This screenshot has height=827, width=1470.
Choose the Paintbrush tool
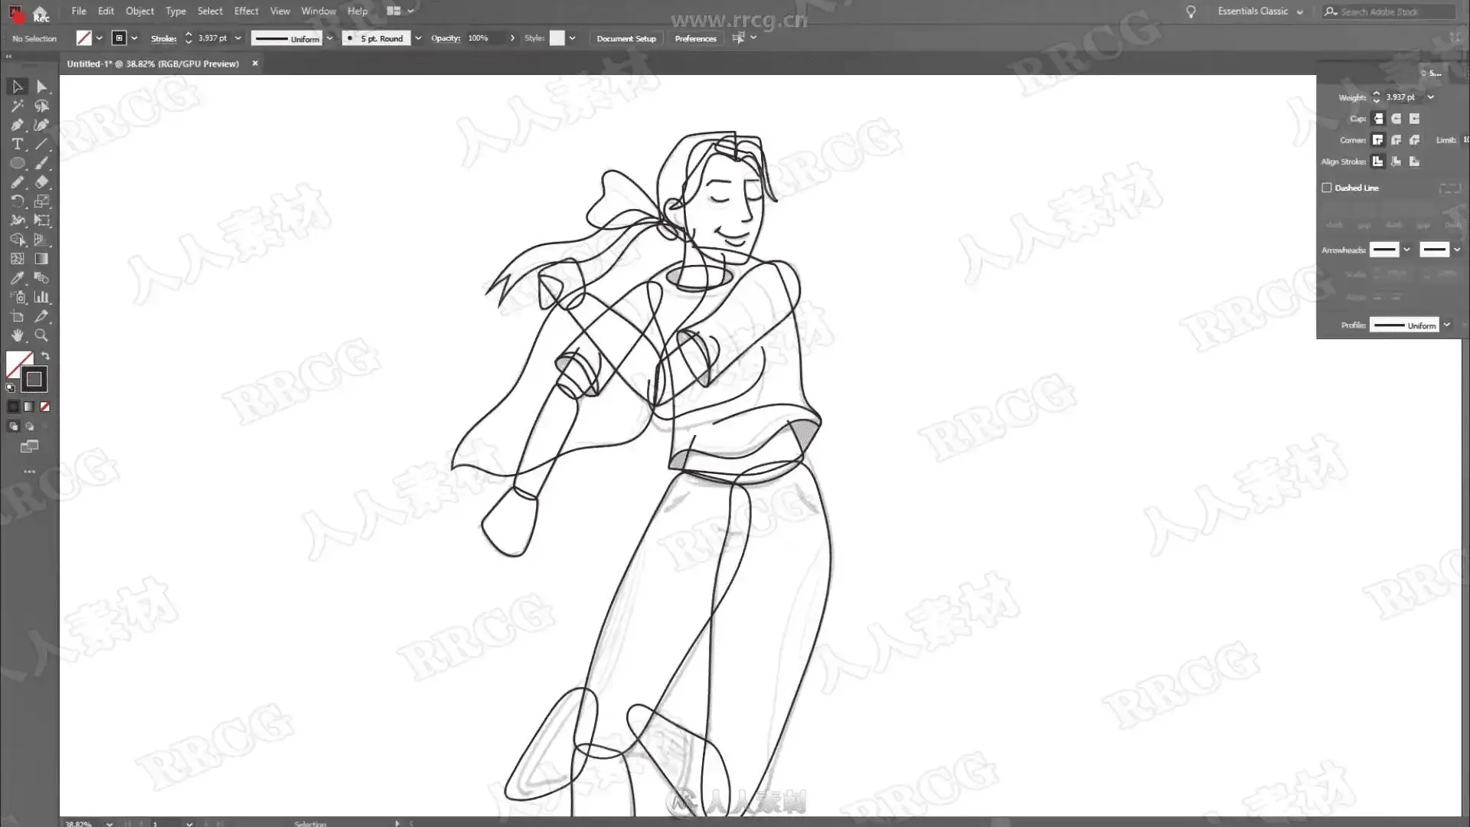41,163
